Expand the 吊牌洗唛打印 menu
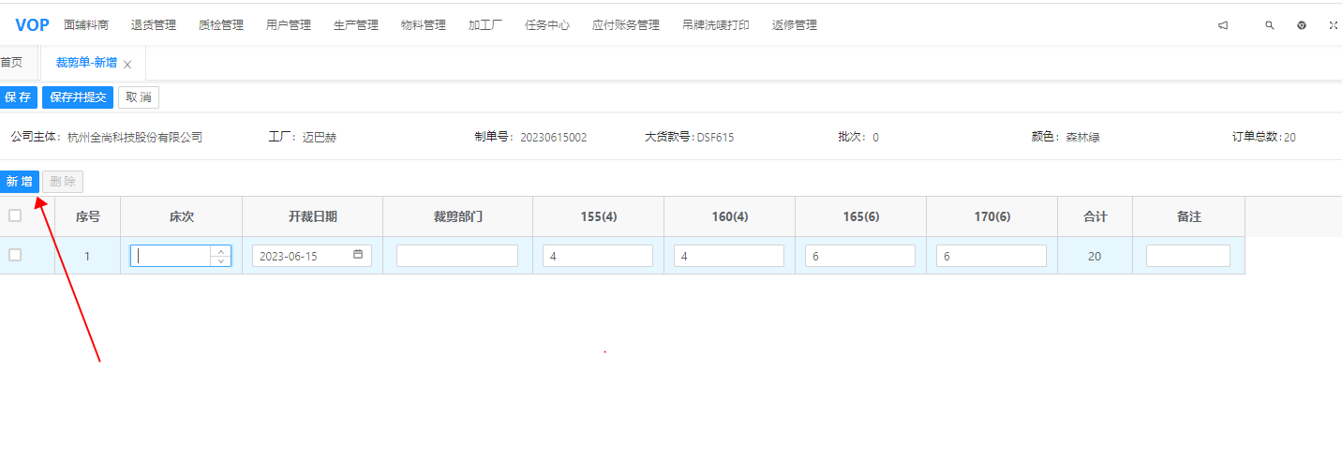 point(716,25)
